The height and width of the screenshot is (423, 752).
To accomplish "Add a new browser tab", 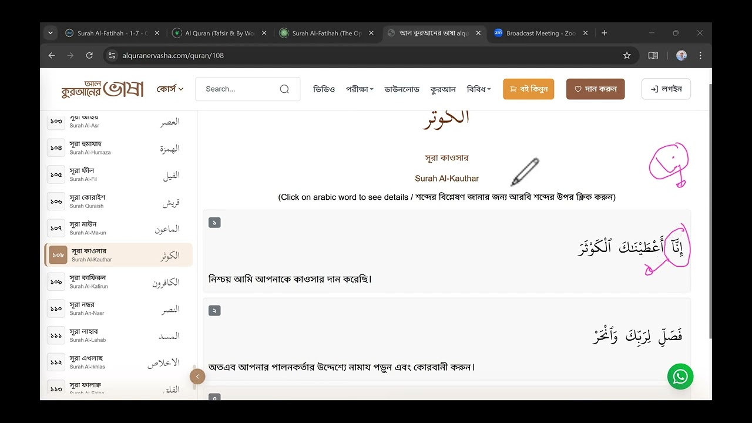I will point(604,33).
